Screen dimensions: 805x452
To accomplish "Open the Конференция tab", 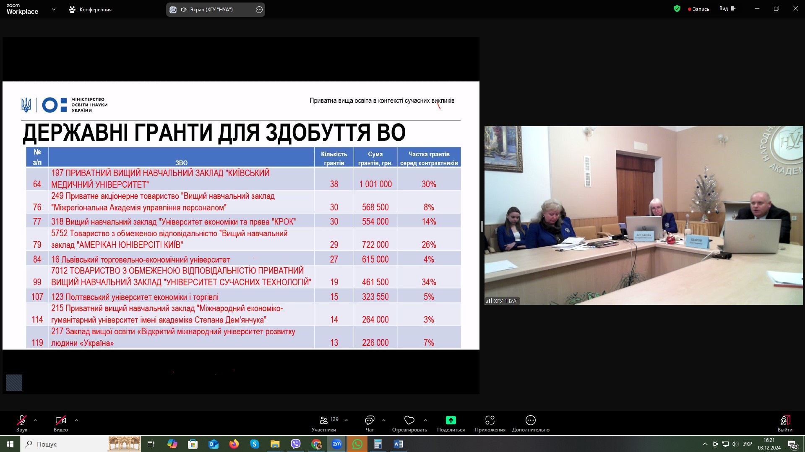I will [90, 10].
